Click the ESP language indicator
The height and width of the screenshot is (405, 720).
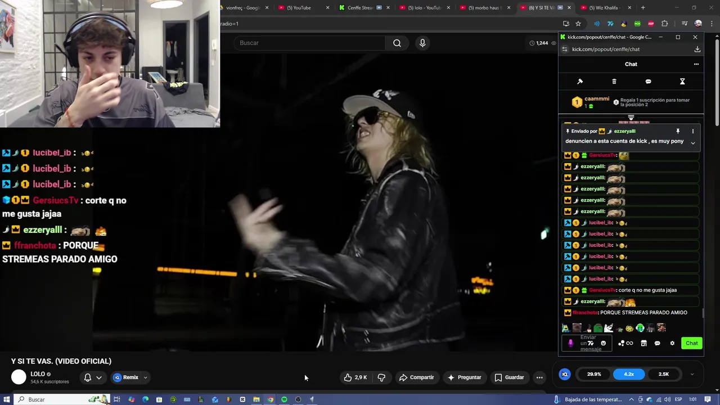click(678, 399)
